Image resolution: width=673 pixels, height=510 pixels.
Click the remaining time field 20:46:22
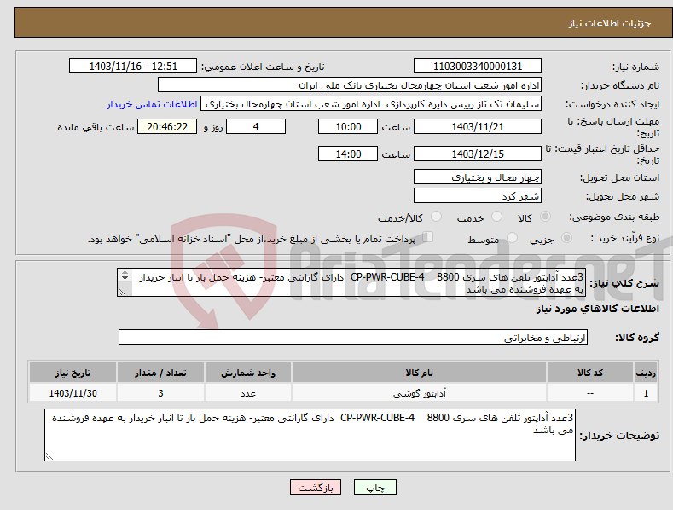[x=167, y=126]
